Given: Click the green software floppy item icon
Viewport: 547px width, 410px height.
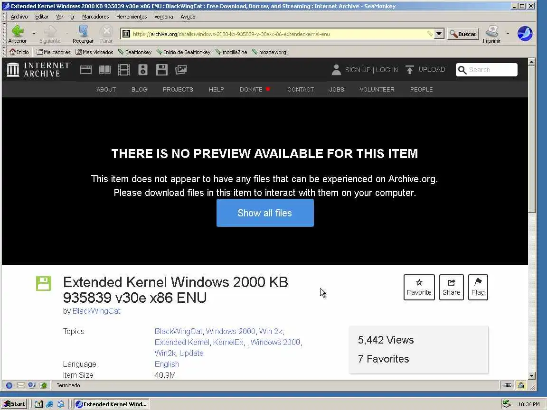Looking at the screenshot, I should pyautogui.click(x=44, y=283).
